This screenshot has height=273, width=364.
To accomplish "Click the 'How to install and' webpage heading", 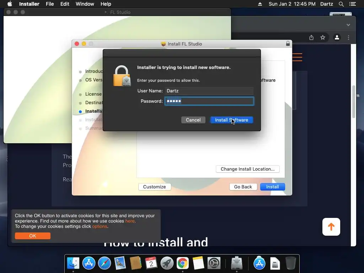I will click(x=156, y=242).
